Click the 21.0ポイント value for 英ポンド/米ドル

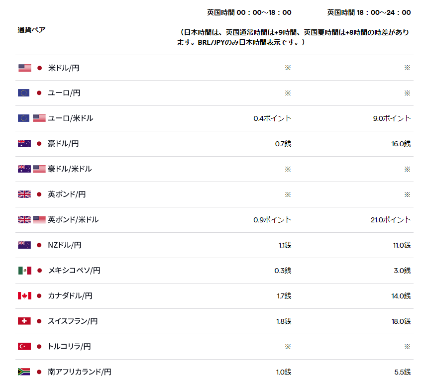pos(391,220)
